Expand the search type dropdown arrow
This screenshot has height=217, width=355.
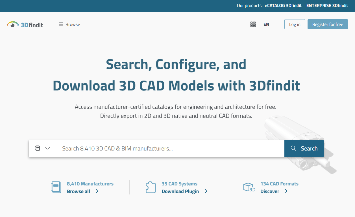47,149
